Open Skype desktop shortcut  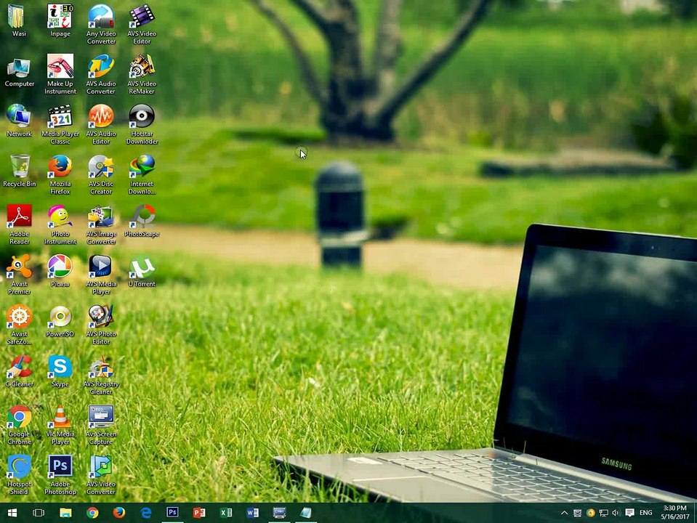click(x=60, y=371)
